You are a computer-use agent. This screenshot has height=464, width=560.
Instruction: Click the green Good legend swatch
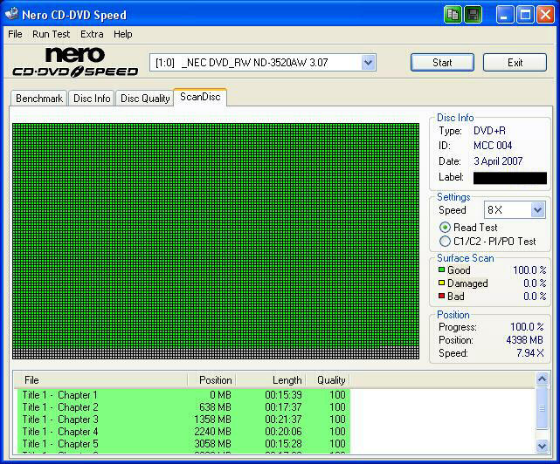[441, 270]
